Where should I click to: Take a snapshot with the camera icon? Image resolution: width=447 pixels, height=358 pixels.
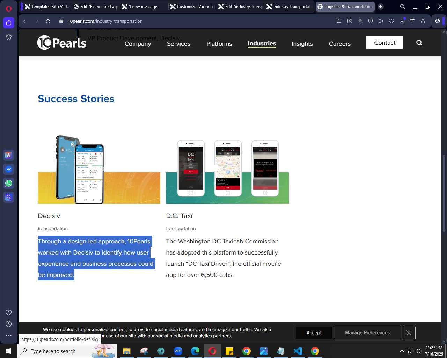[360, 21]
